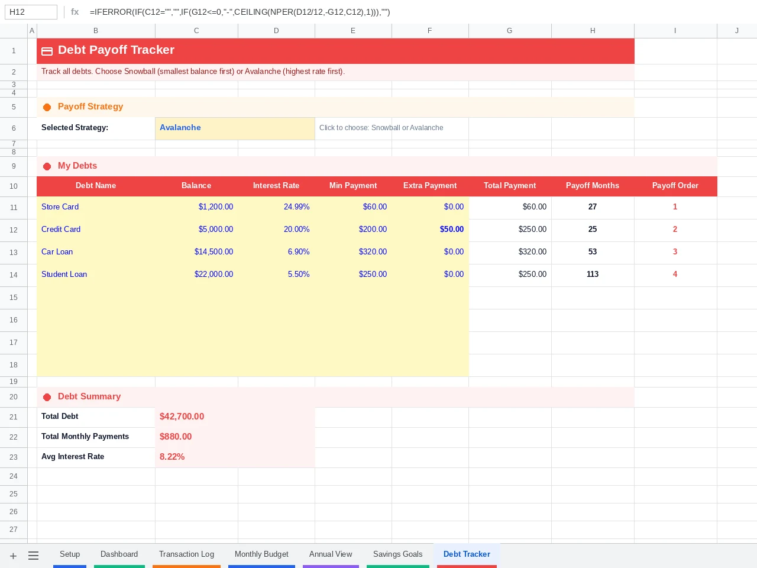Select column header H
757x568 pixels.
click(x=593, y=31)
